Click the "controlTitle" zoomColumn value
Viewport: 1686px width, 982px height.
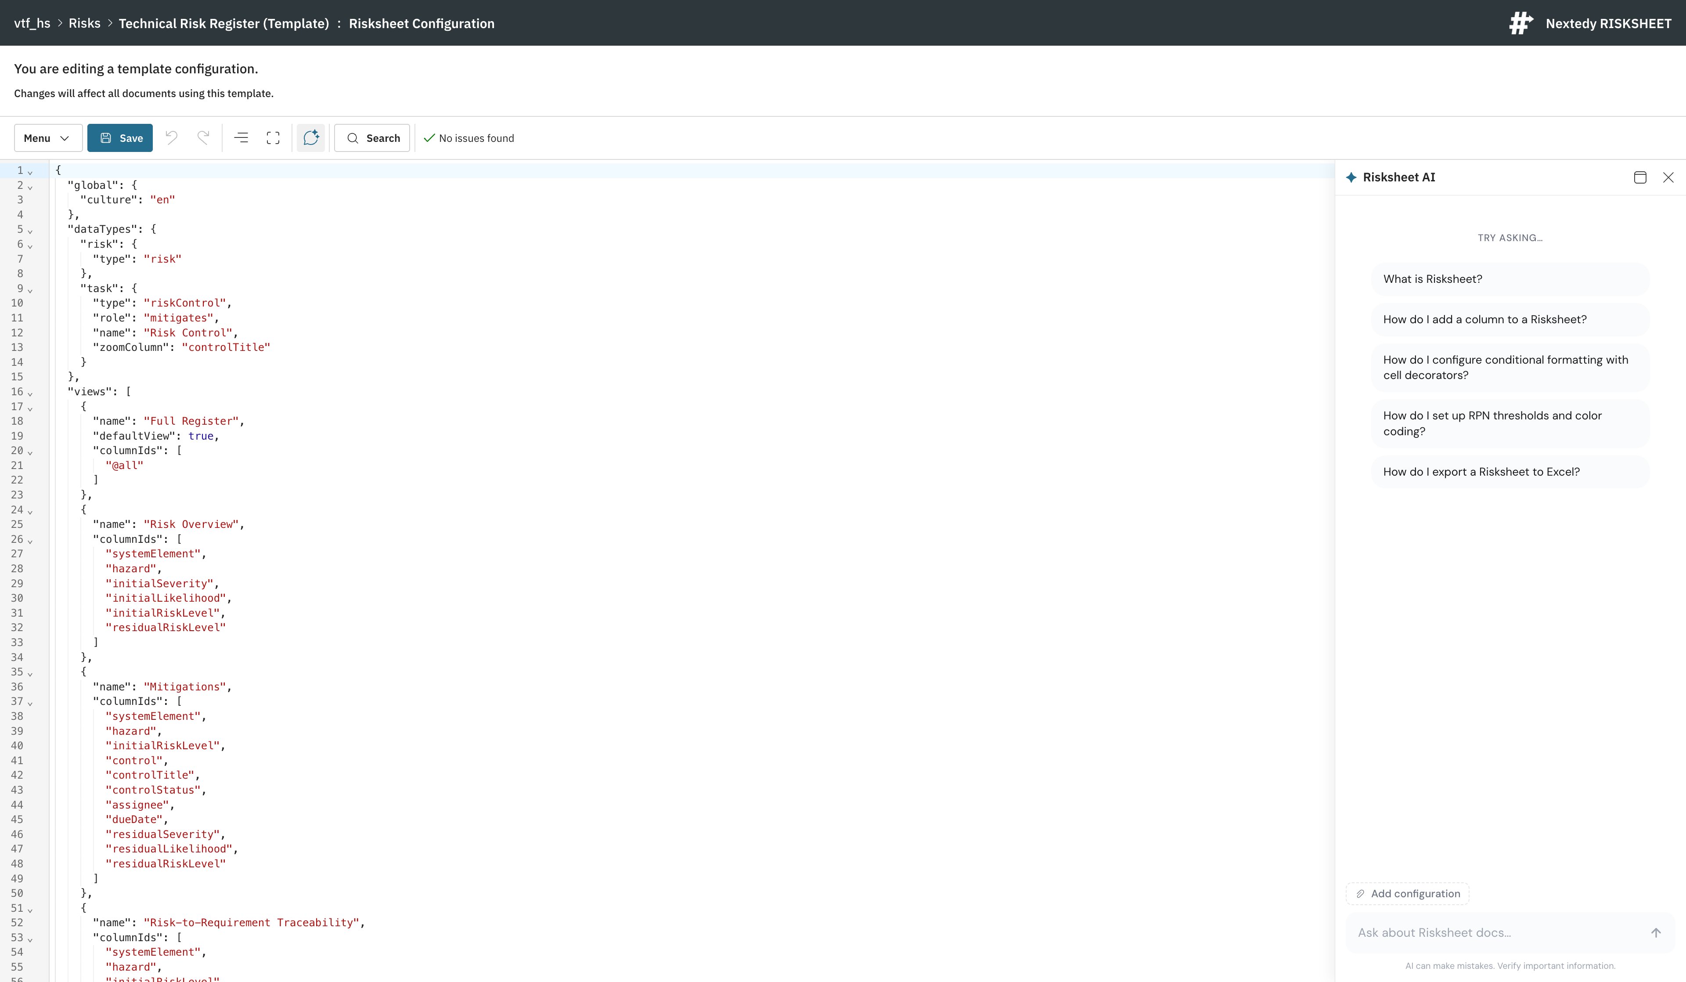click(x=226, y=347)
